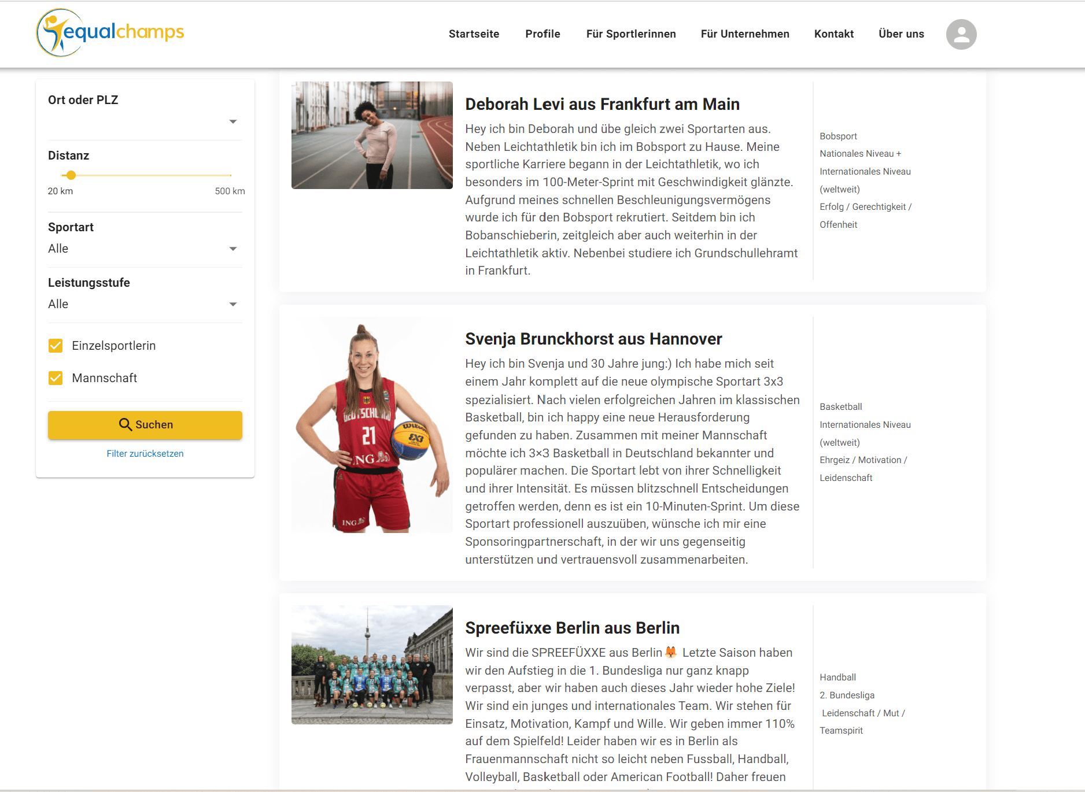Click the magnifier icon on Suchen button

(x=125, y=424)
